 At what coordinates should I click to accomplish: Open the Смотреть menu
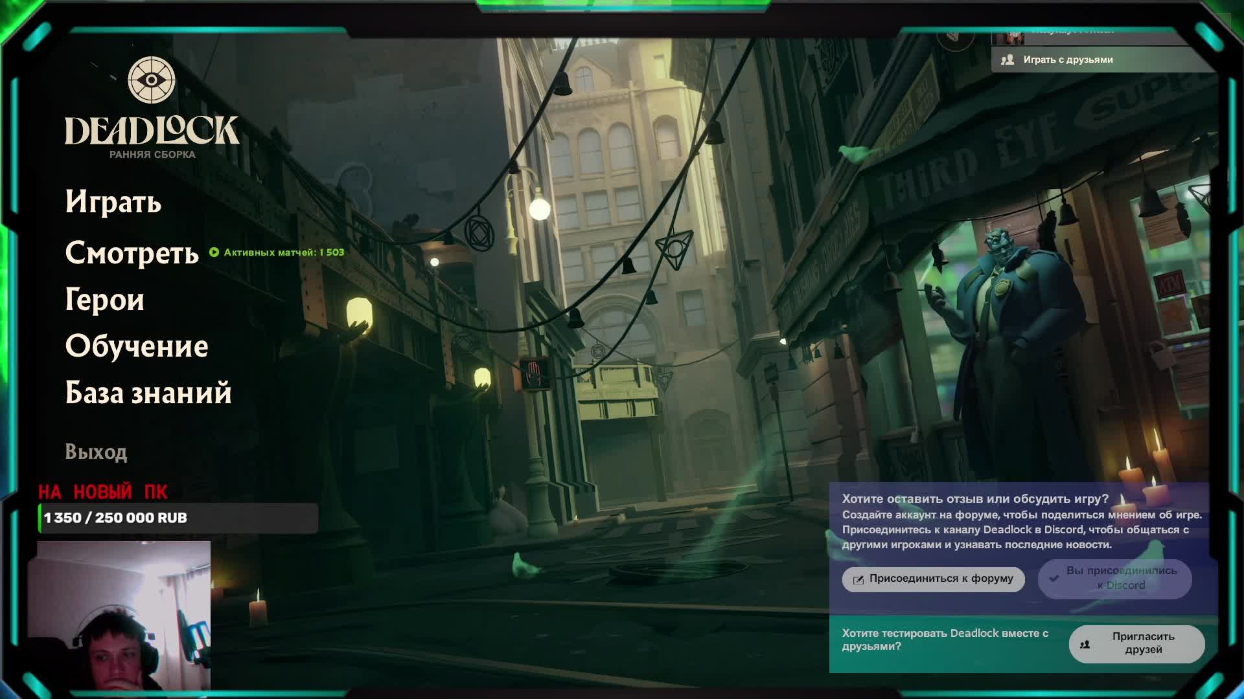132,253
